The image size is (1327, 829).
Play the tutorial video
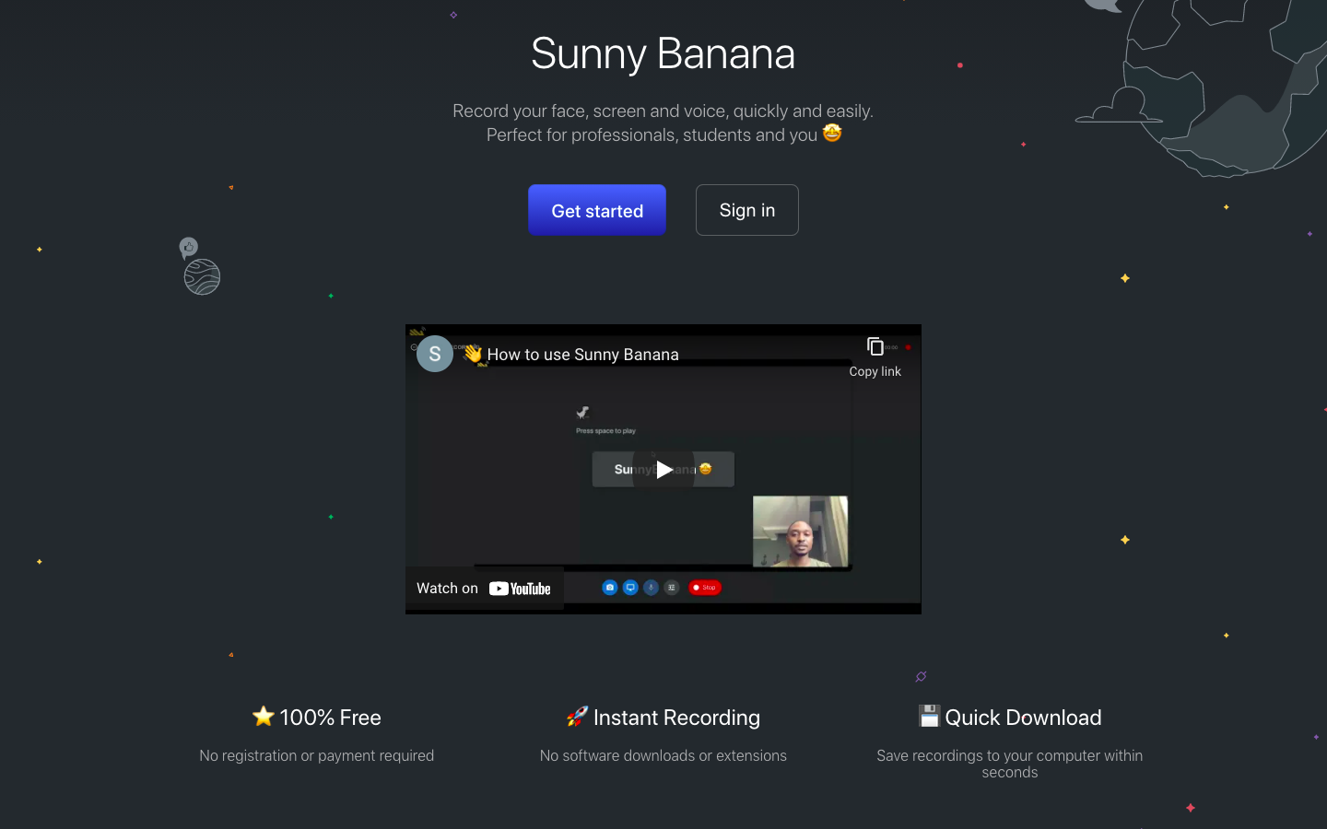click(x=663, y=469)
